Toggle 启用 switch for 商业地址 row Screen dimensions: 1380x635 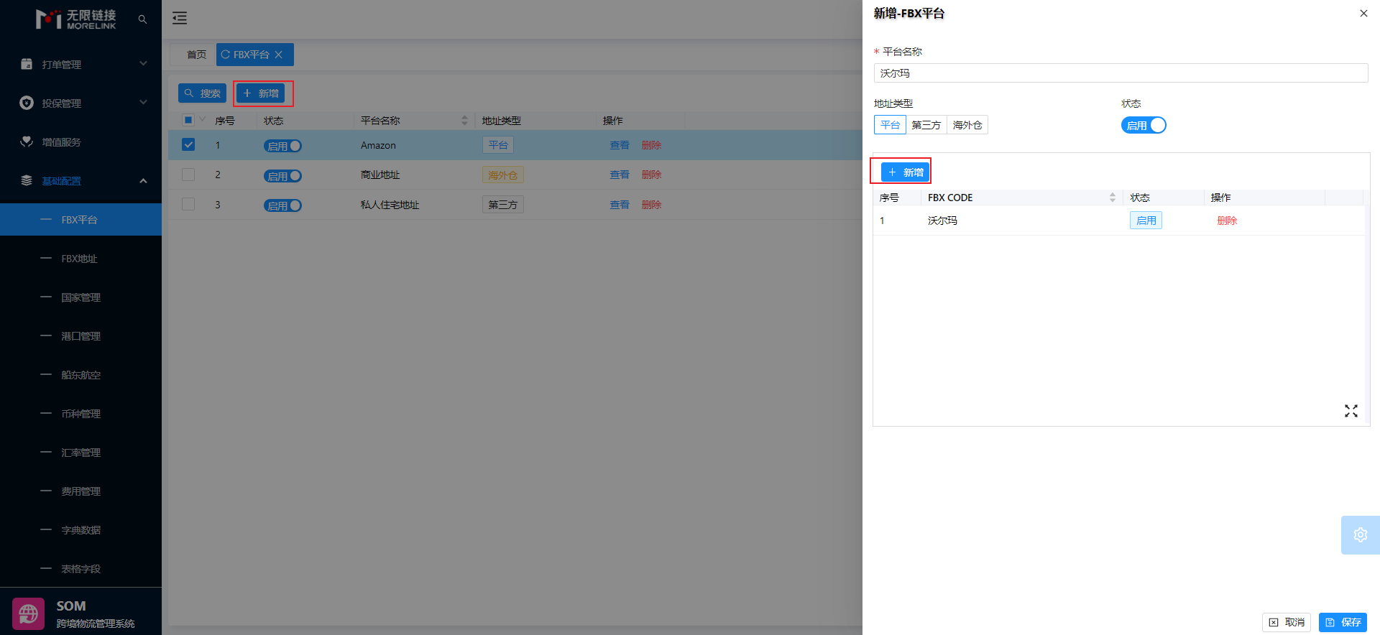tap(282, 176)
